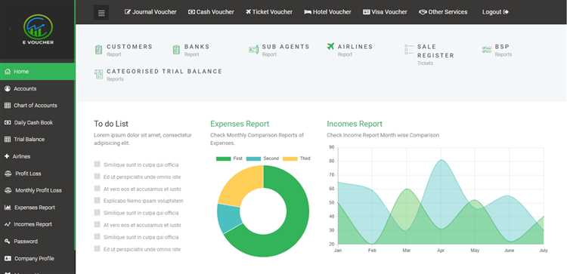567x274 pixels.
Task: Click the Banks report clipboard icon
Action: click(176, 50)
